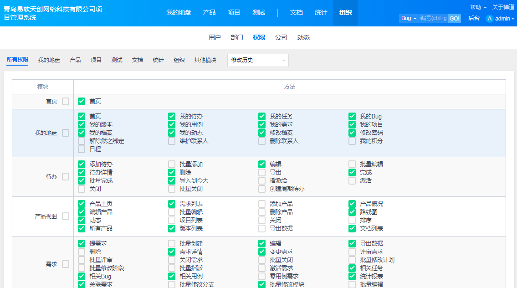The height and width of the screenshot is (288, 517).
Task: Select the 其他模块 filter tab
Action: point(205,60)
